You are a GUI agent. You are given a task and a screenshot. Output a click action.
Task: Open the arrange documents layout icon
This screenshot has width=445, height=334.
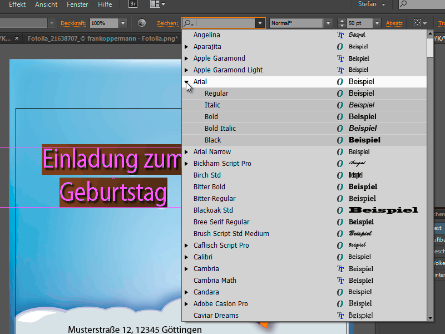pyautogui.click(x=157, y=4)
